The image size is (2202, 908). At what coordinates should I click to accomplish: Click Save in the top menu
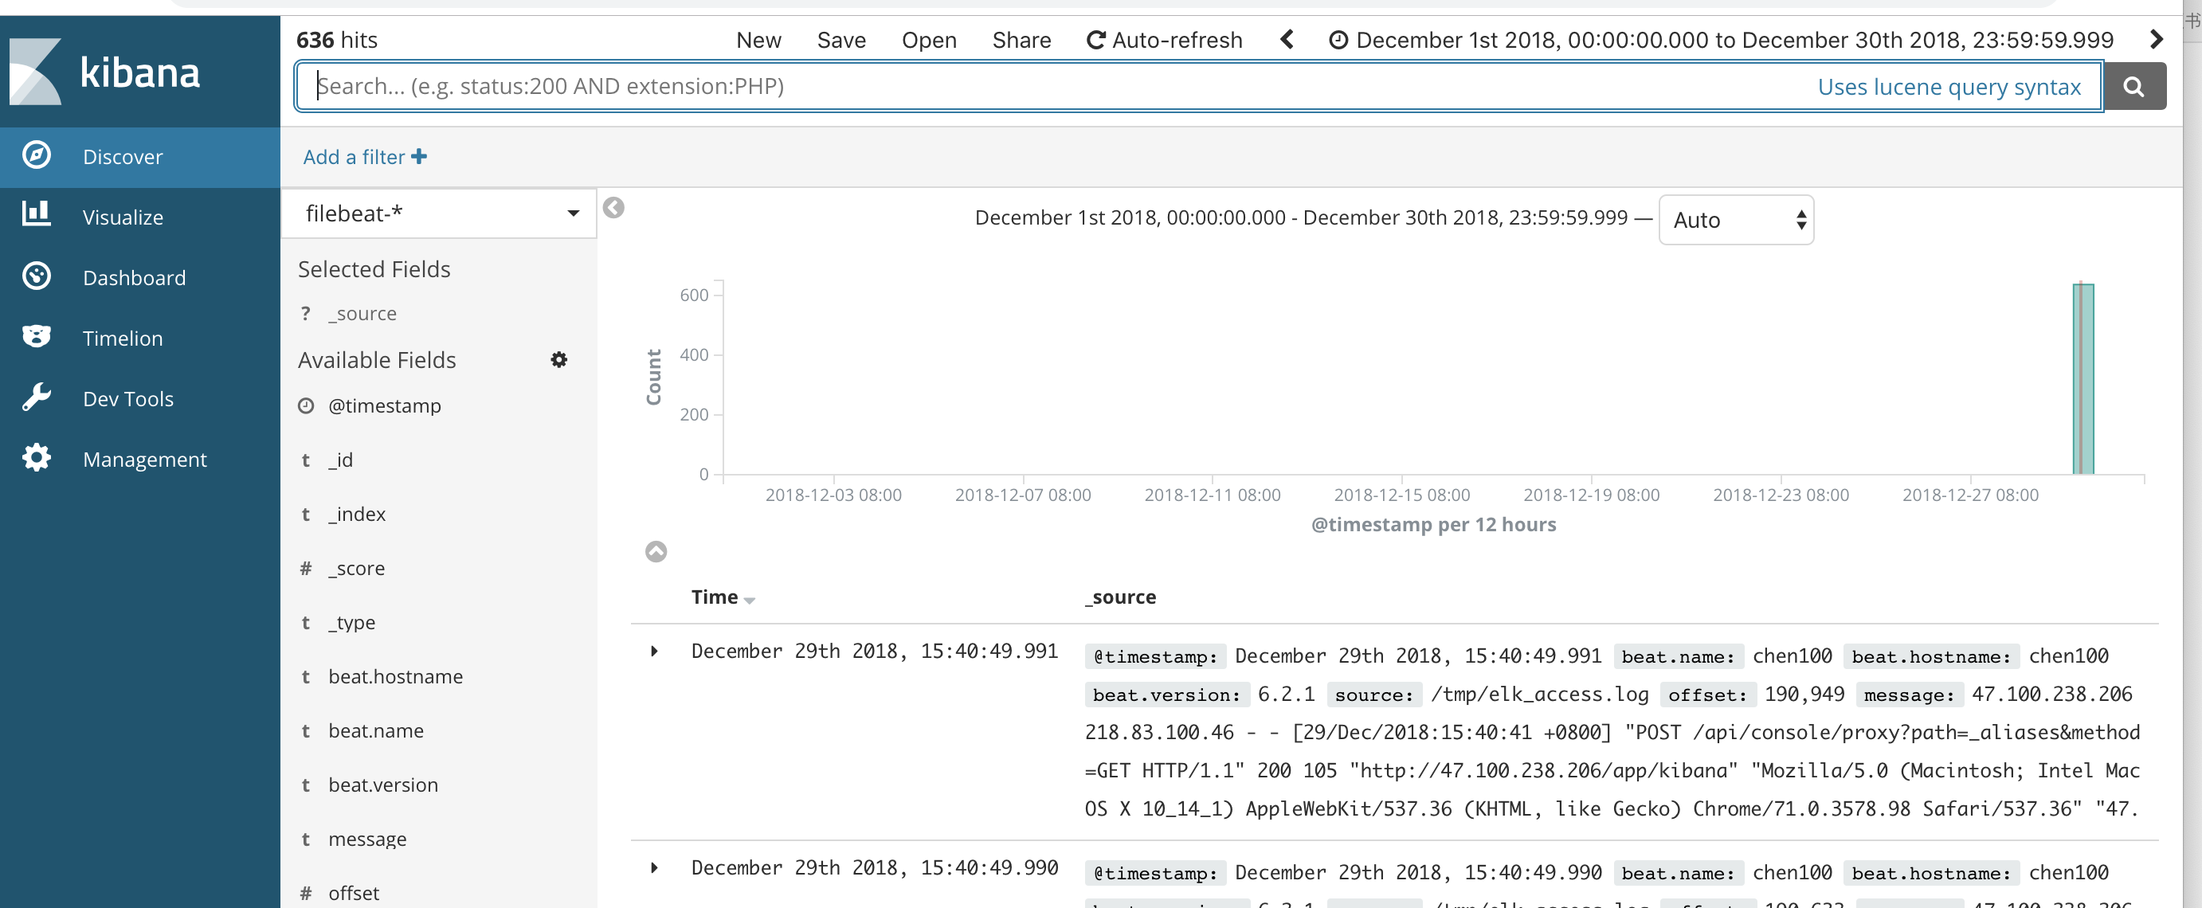pyautogui.click(x=841, y=40)
